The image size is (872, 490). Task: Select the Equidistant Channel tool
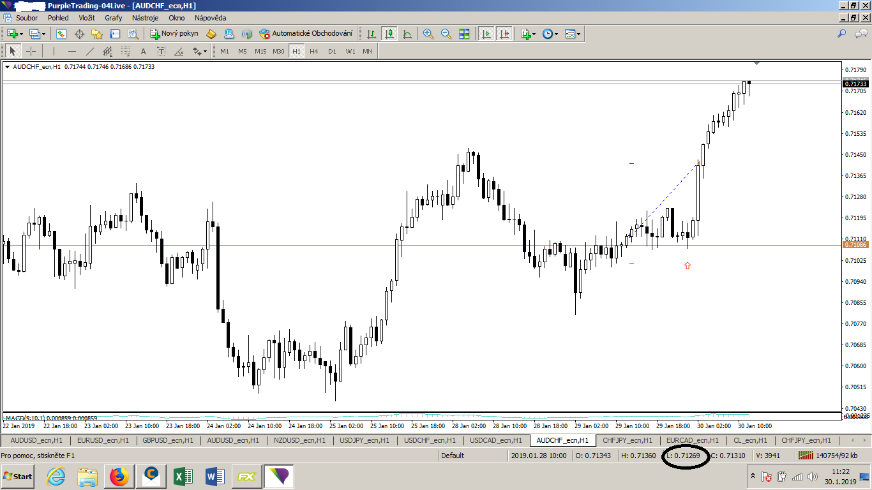(107, 51)
